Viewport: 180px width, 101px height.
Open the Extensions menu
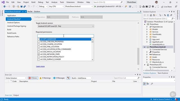(x=71, y=2)
